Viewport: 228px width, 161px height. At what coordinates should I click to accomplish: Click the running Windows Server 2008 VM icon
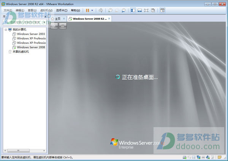[x=14, y=47]
